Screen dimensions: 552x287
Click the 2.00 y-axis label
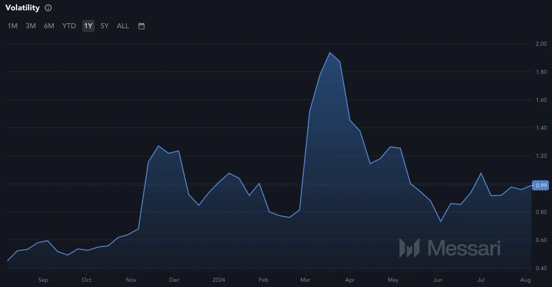click(541, 44)
